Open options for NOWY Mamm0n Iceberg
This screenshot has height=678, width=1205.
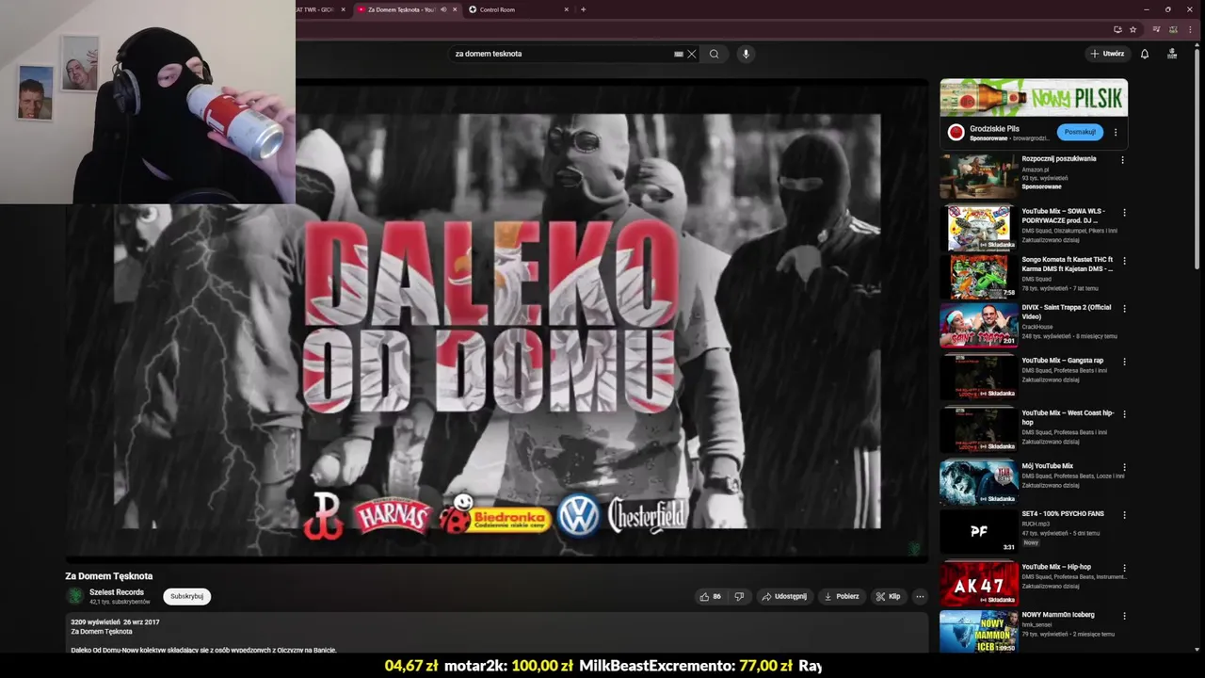tap(1124, 616)
